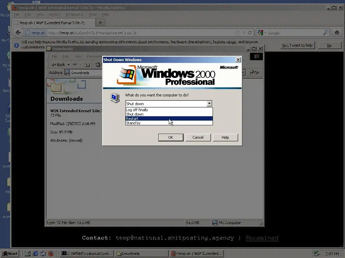Click the system tray icon by the clock

316,254
